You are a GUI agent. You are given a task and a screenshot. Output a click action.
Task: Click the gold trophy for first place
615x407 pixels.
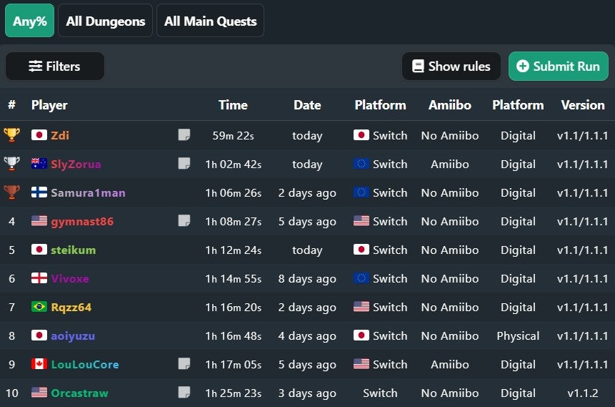pyautogui.click(x=11, y=135)
